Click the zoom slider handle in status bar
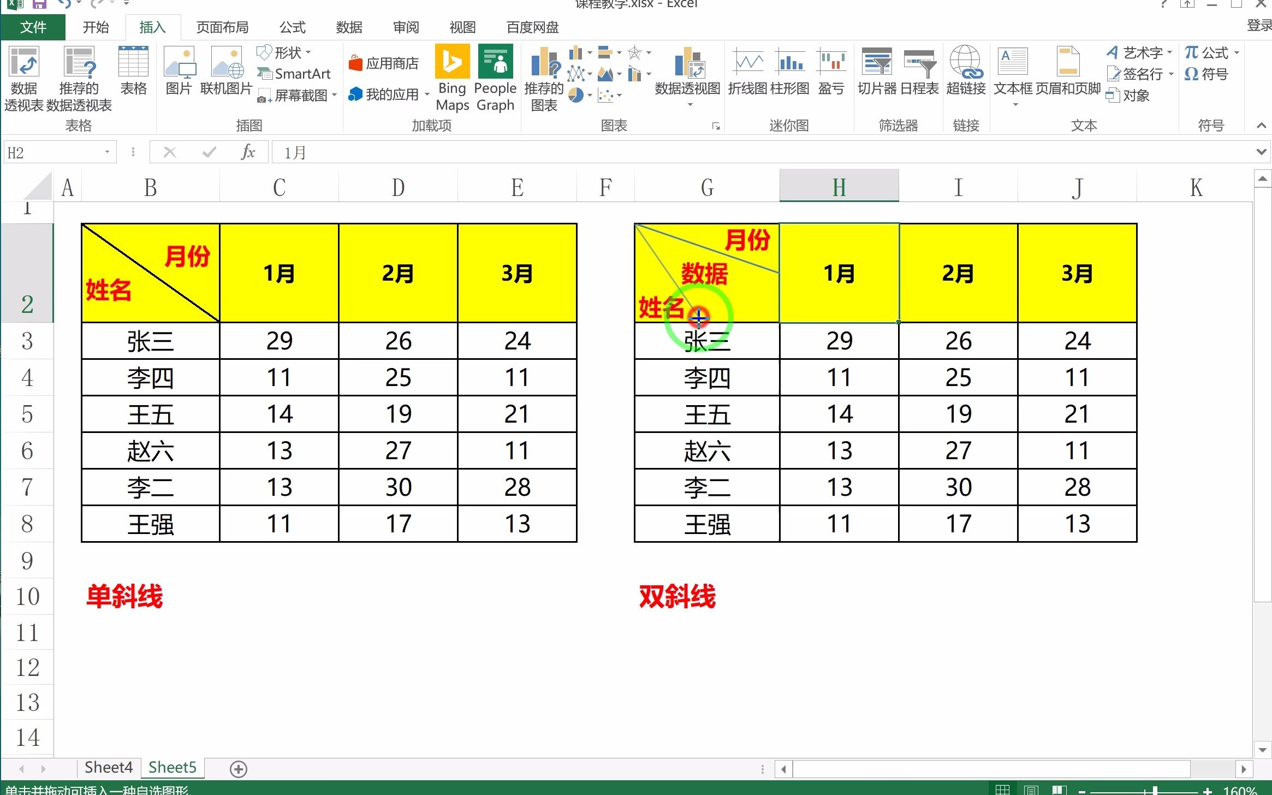 1155,791
